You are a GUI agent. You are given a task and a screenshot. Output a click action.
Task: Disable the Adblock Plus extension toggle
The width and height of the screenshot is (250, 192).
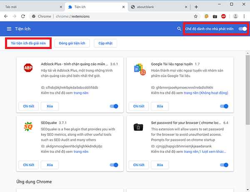coord(114,106)
